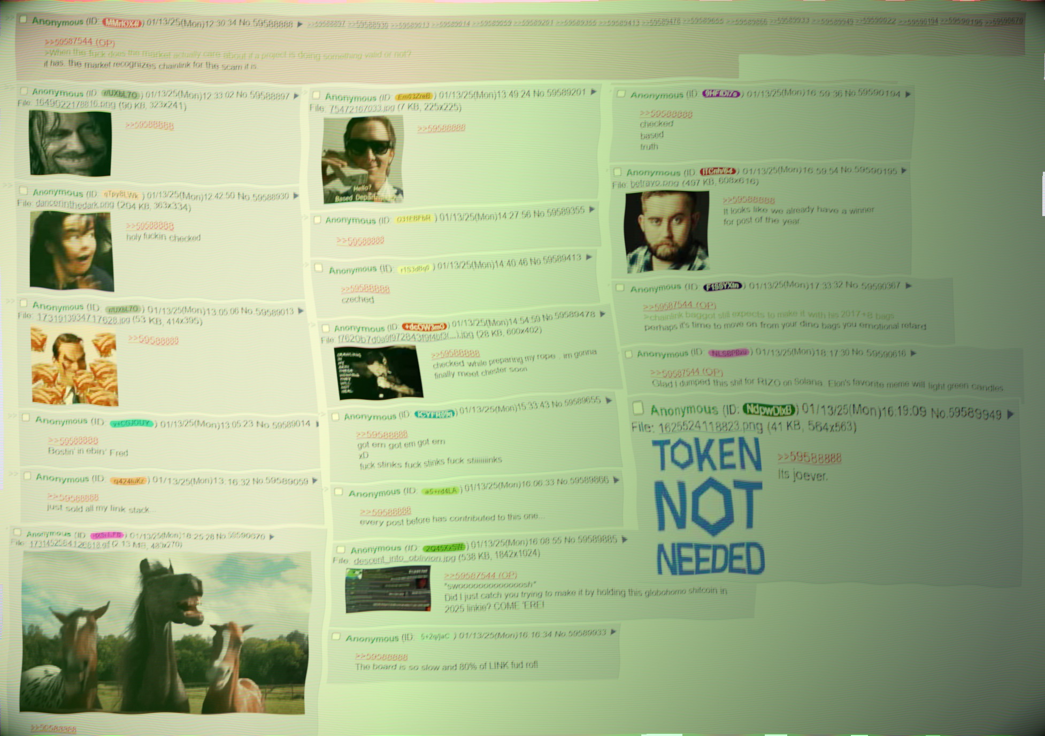Expand TOKEN NOT NEEDED image

tap(708, 506)
